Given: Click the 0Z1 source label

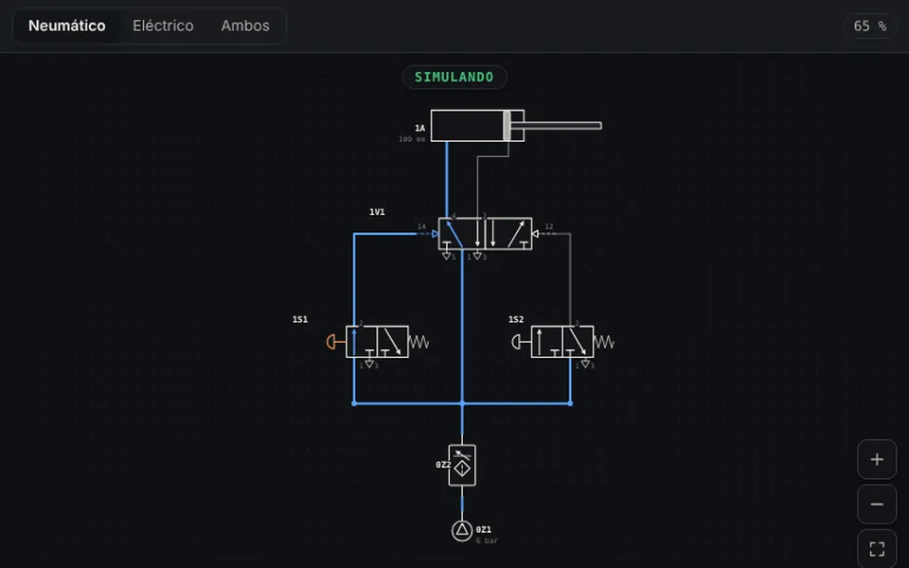Looking at the screenshot, I should click(x=484, y=530).
